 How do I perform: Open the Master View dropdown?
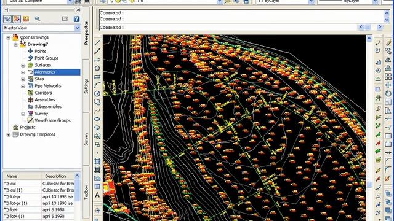click(x=77, y=28)
